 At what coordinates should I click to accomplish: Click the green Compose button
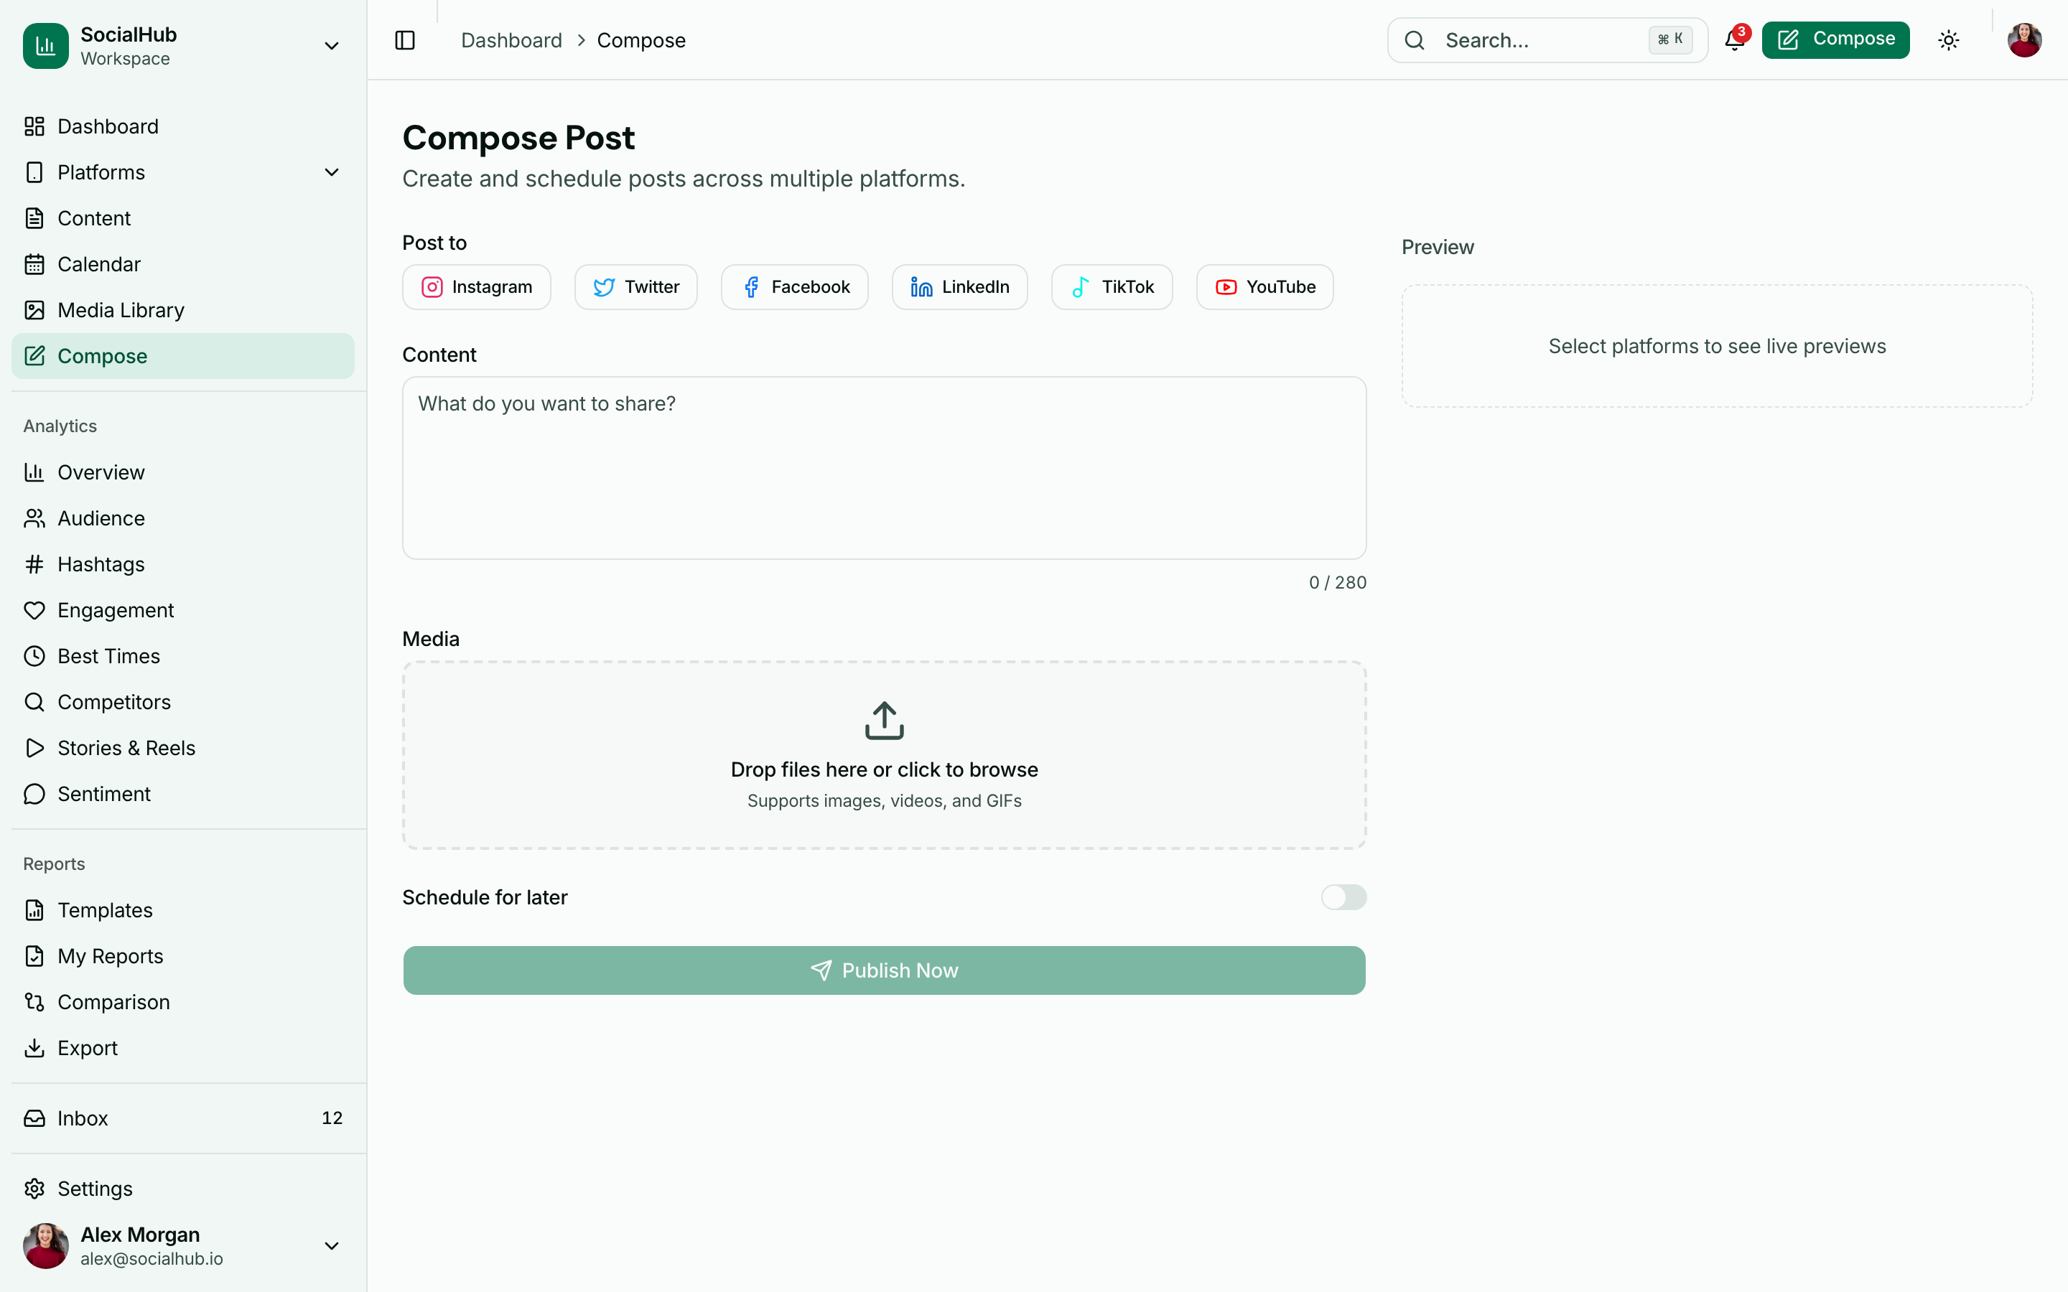[1835, 39]
